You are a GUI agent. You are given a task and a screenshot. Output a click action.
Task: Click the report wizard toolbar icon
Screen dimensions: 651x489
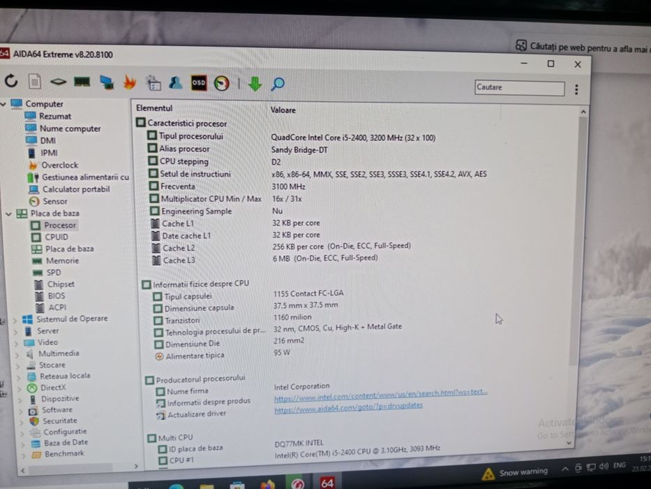(154, 82)
